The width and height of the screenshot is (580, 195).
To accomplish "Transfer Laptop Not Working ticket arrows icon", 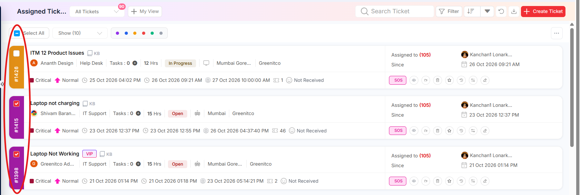I will 473,181.
